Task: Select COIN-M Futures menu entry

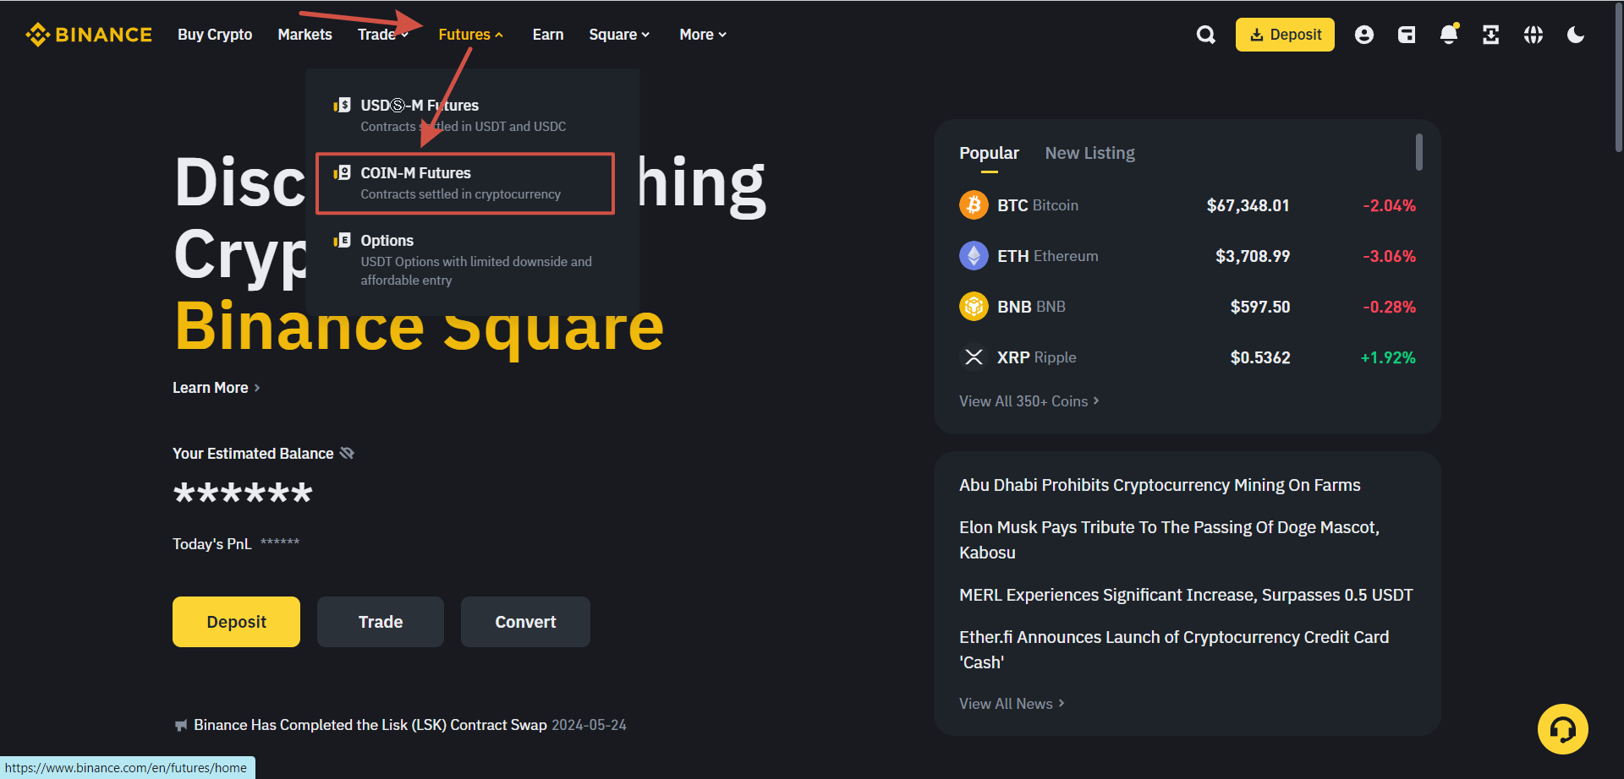Action: click(x=465, y=183)
